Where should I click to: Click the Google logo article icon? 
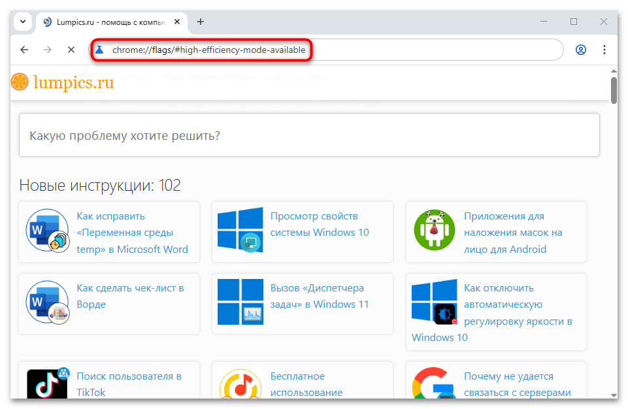point(435,384)
